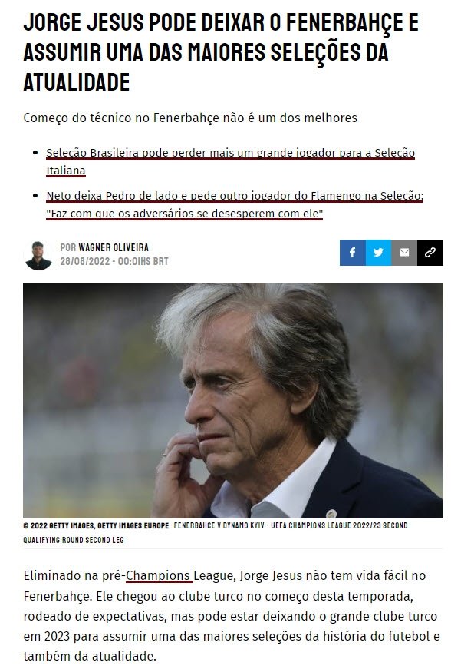
Task: Click the word Italiana in first link
Action: click(66, 171)
